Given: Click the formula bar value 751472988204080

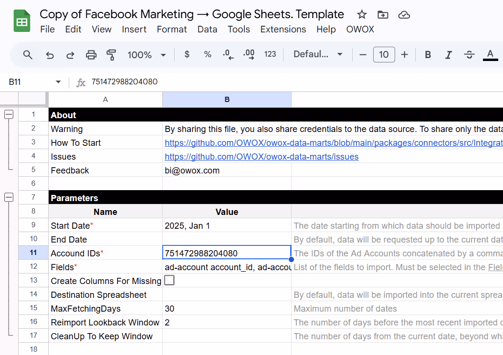Looking at the screenshot, I should 125,81.
